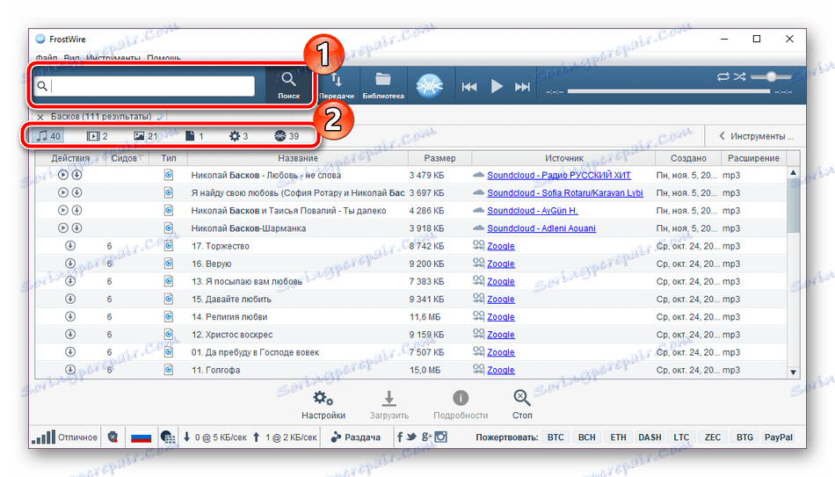Toggle repeat mode in player
The height and width of the screenshot is (477, 835).
coord(722,76)
